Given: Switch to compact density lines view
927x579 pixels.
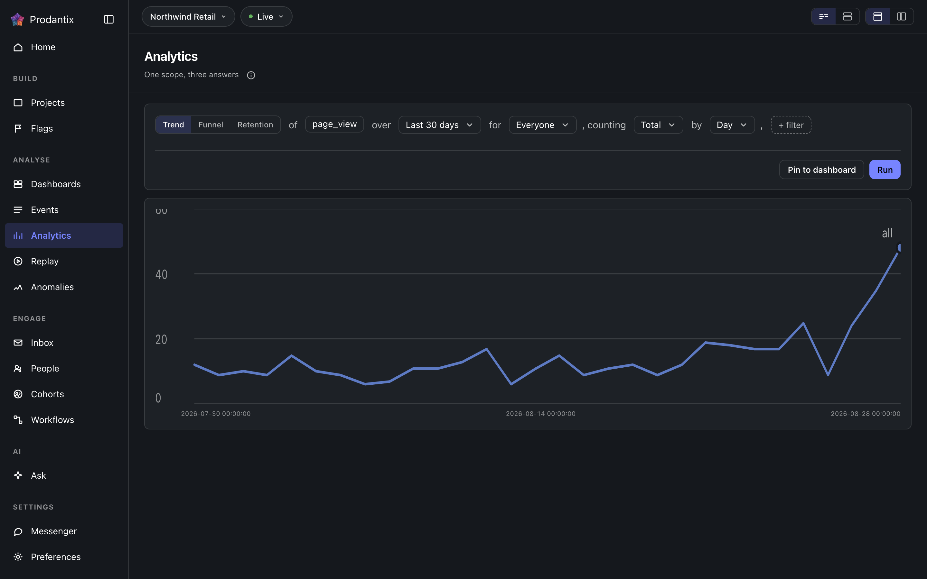Looking at the screenshot, I should click(824, 16).
